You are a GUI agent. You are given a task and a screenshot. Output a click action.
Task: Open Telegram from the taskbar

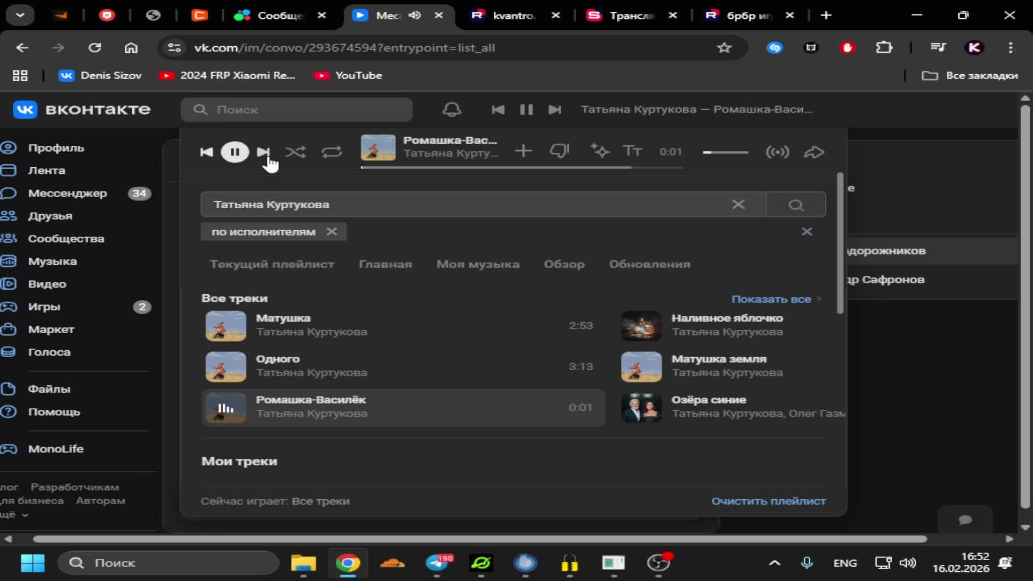point(437,563)
